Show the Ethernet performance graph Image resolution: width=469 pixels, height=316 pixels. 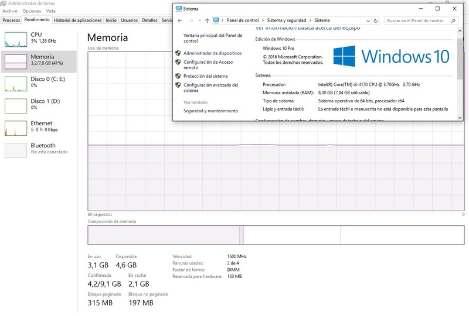click(16, 127)
